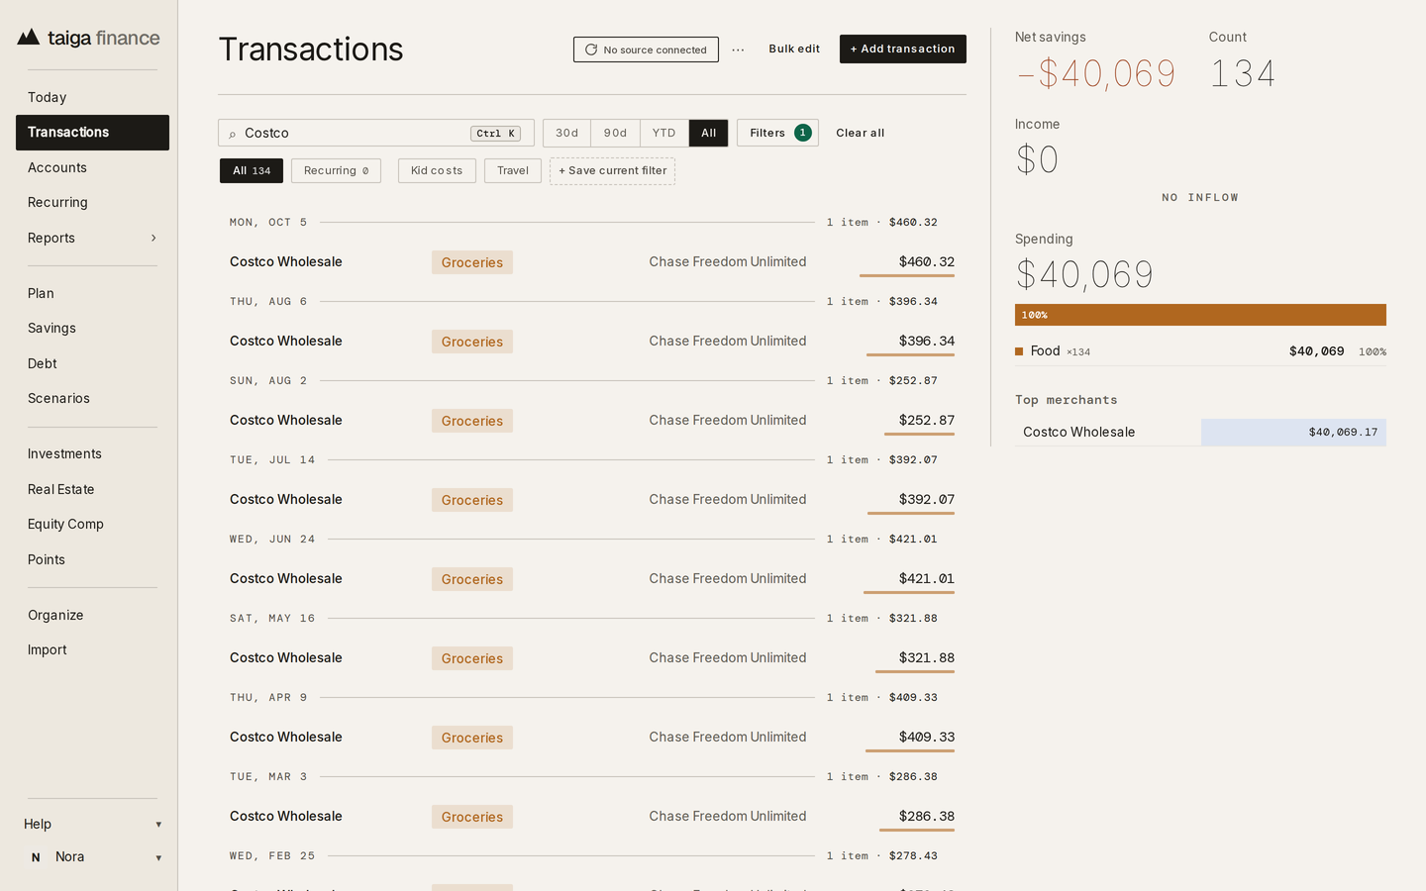This screenshot has width=1426, height=891.
Task: Click Costco Wholesale top merchant bar
Action: click(1293, 432)
